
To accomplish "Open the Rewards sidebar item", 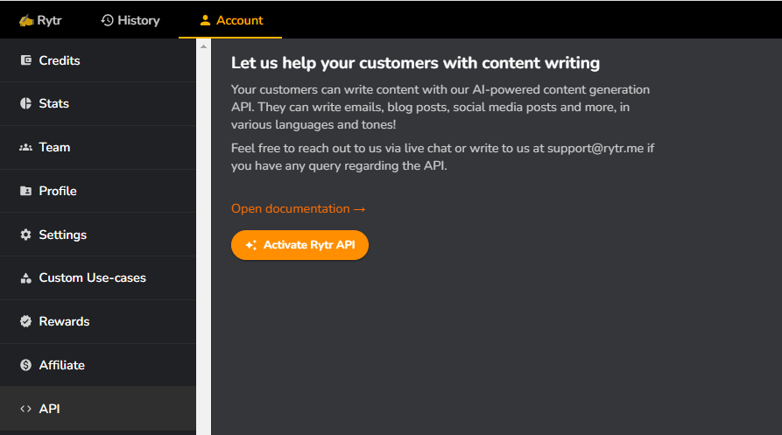I will pos(64,321).
